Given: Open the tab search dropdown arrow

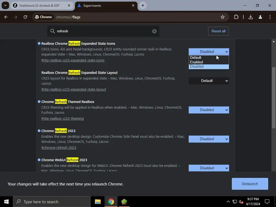Looking at the screenshot, I should (5, 5).
